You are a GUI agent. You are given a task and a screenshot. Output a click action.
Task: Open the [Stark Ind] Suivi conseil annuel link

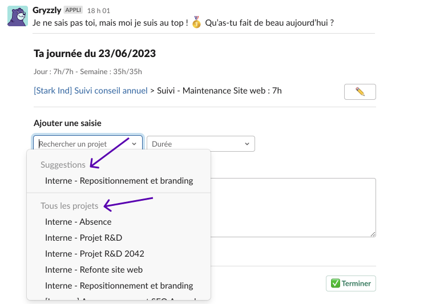point(91,91)
